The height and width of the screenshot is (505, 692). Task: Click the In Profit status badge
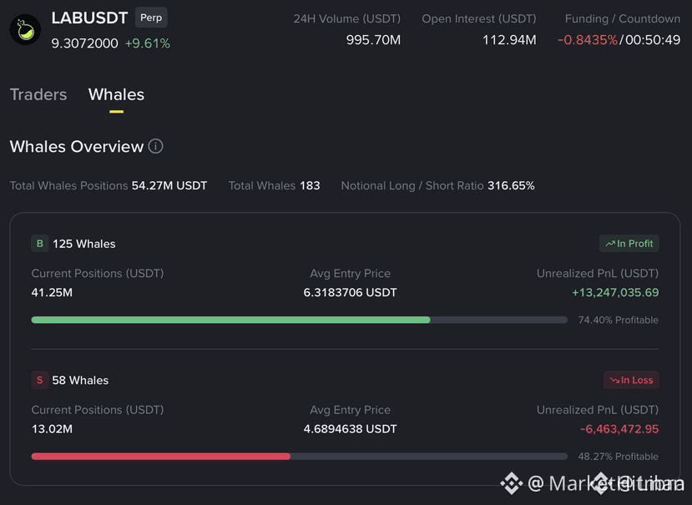tap(629, 244)
